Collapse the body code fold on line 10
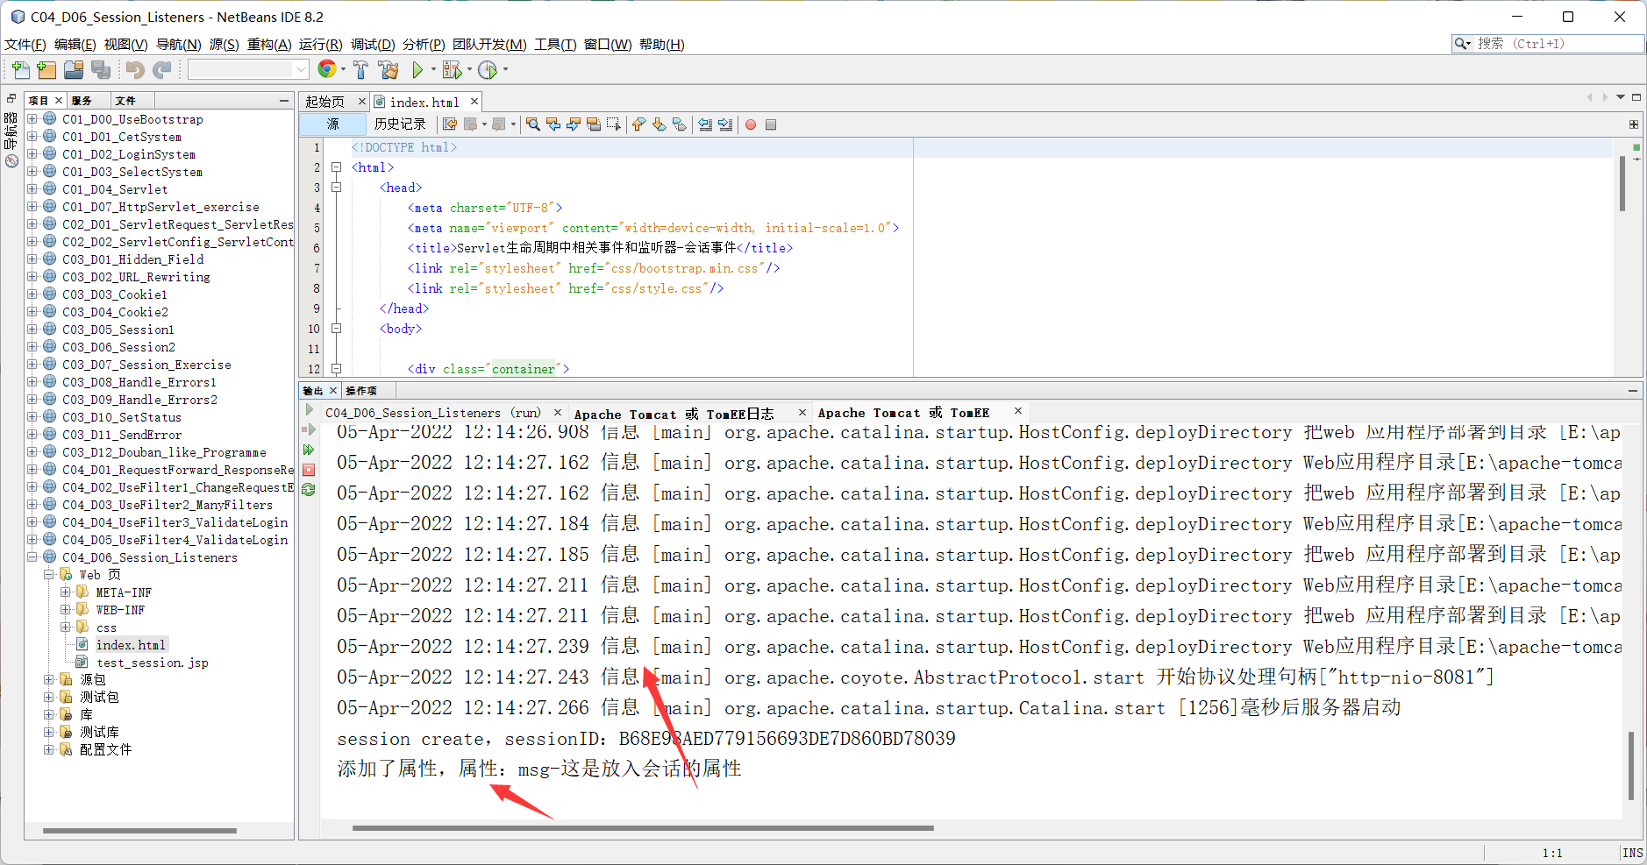Image resolution: width=1647 pixels, height=865 pixels. pos(336,328)
